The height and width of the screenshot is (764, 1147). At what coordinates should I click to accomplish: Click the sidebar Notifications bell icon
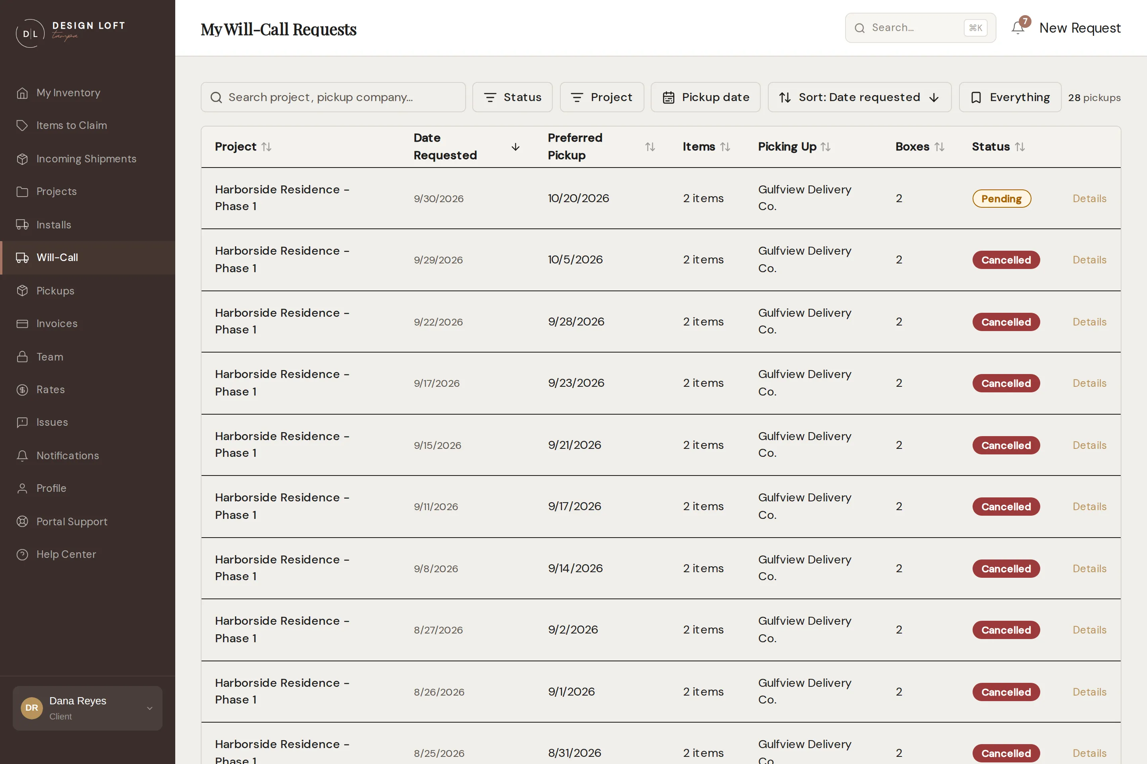coord(22,456)
